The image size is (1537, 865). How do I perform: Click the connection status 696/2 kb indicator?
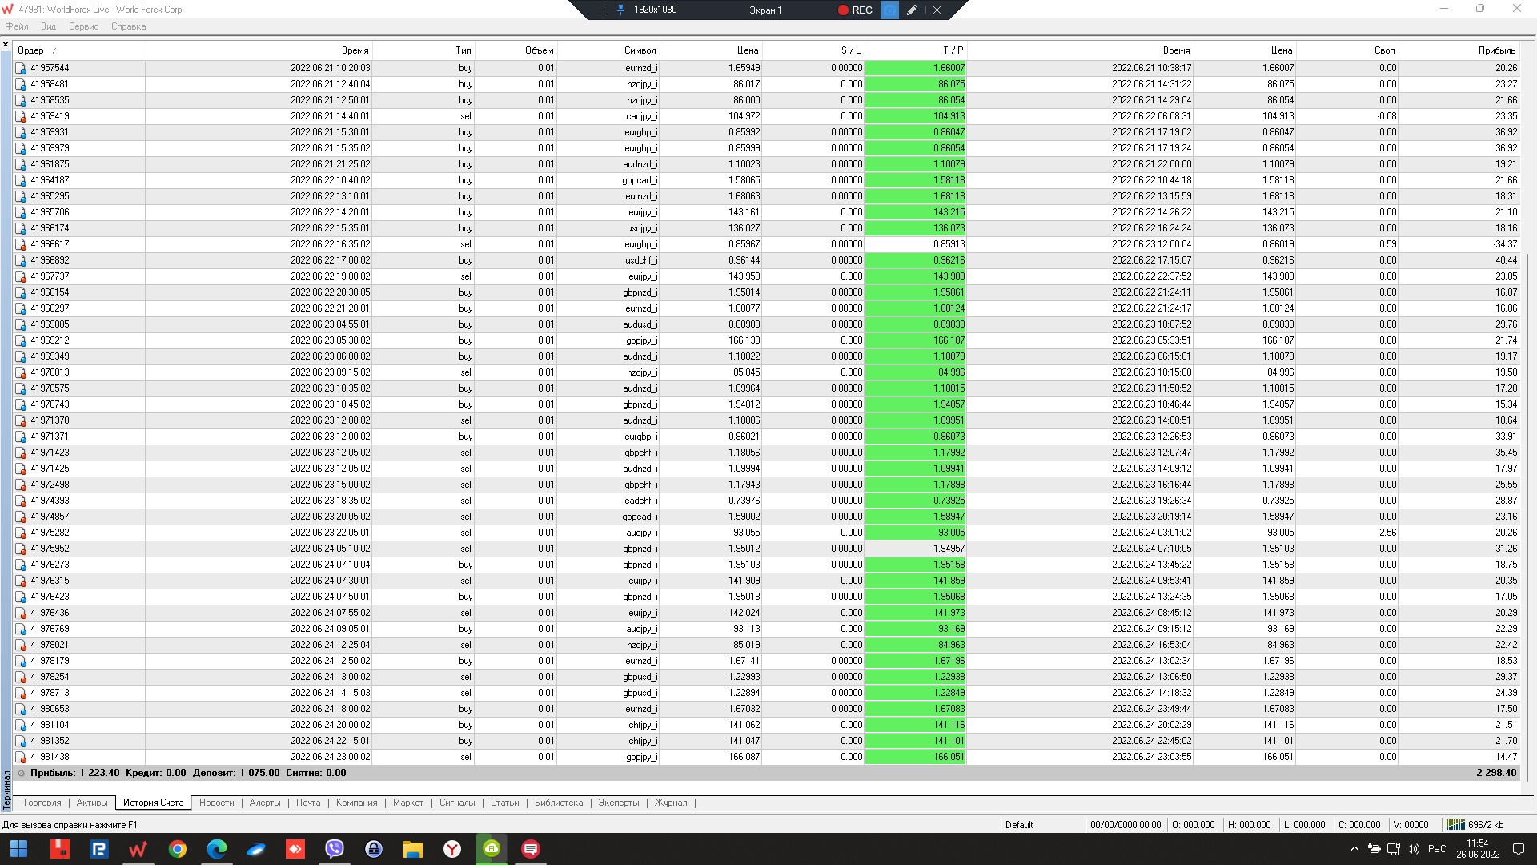pos(1475,825)
